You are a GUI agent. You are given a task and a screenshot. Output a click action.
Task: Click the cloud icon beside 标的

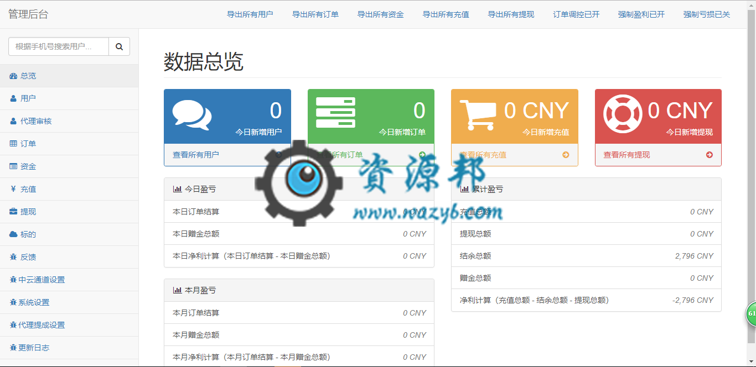[x=13, y=234]
